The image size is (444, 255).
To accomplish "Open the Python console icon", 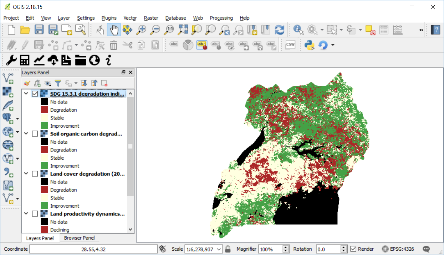I will (309, 45).
